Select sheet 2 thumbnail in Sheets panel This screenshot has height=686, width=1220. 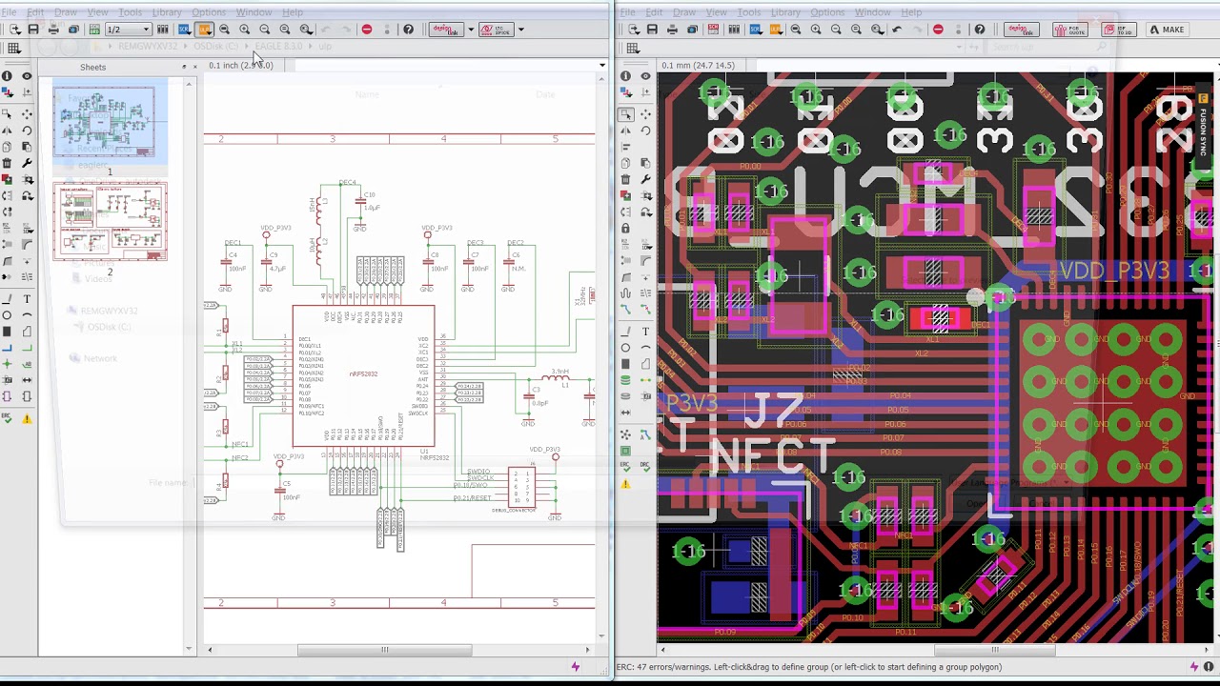click(110, 222)
